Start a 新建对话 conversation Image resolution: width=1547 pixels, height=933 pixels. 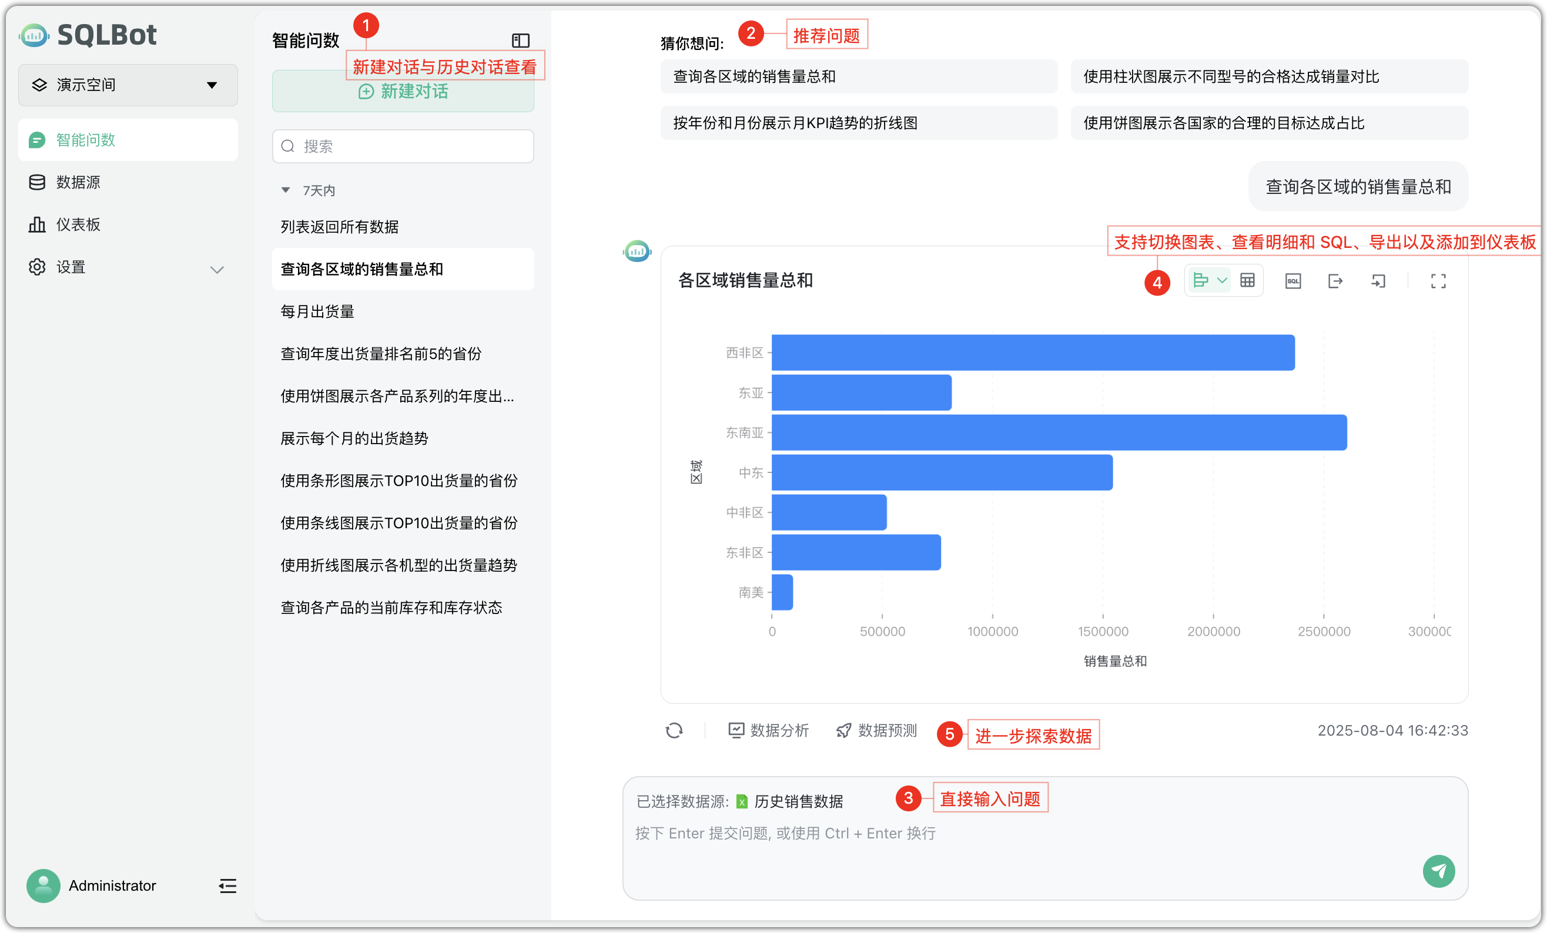coord(403,92)
